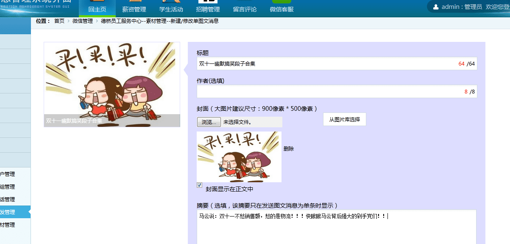Click the 'admin : 管理员' account label
This screenshot has height=244, width=510.
point(462,7)
